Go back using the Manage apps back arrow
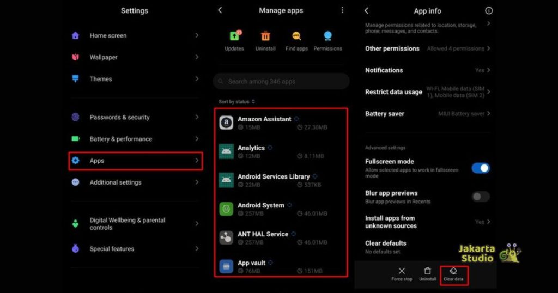Screen dimensions: 558x293 click(220, 10)
